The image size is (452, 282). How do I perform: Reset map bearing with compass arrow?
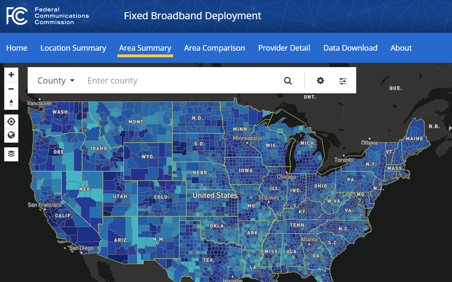click(11, 103)
